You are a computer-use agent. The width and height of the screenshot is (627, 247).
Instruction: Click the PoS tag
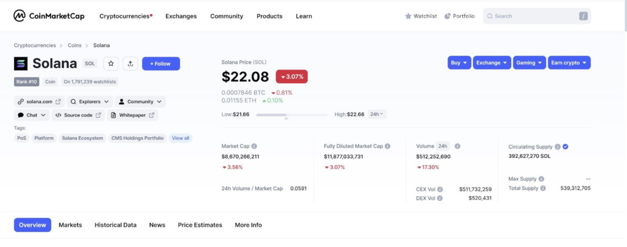click(21, 138)
